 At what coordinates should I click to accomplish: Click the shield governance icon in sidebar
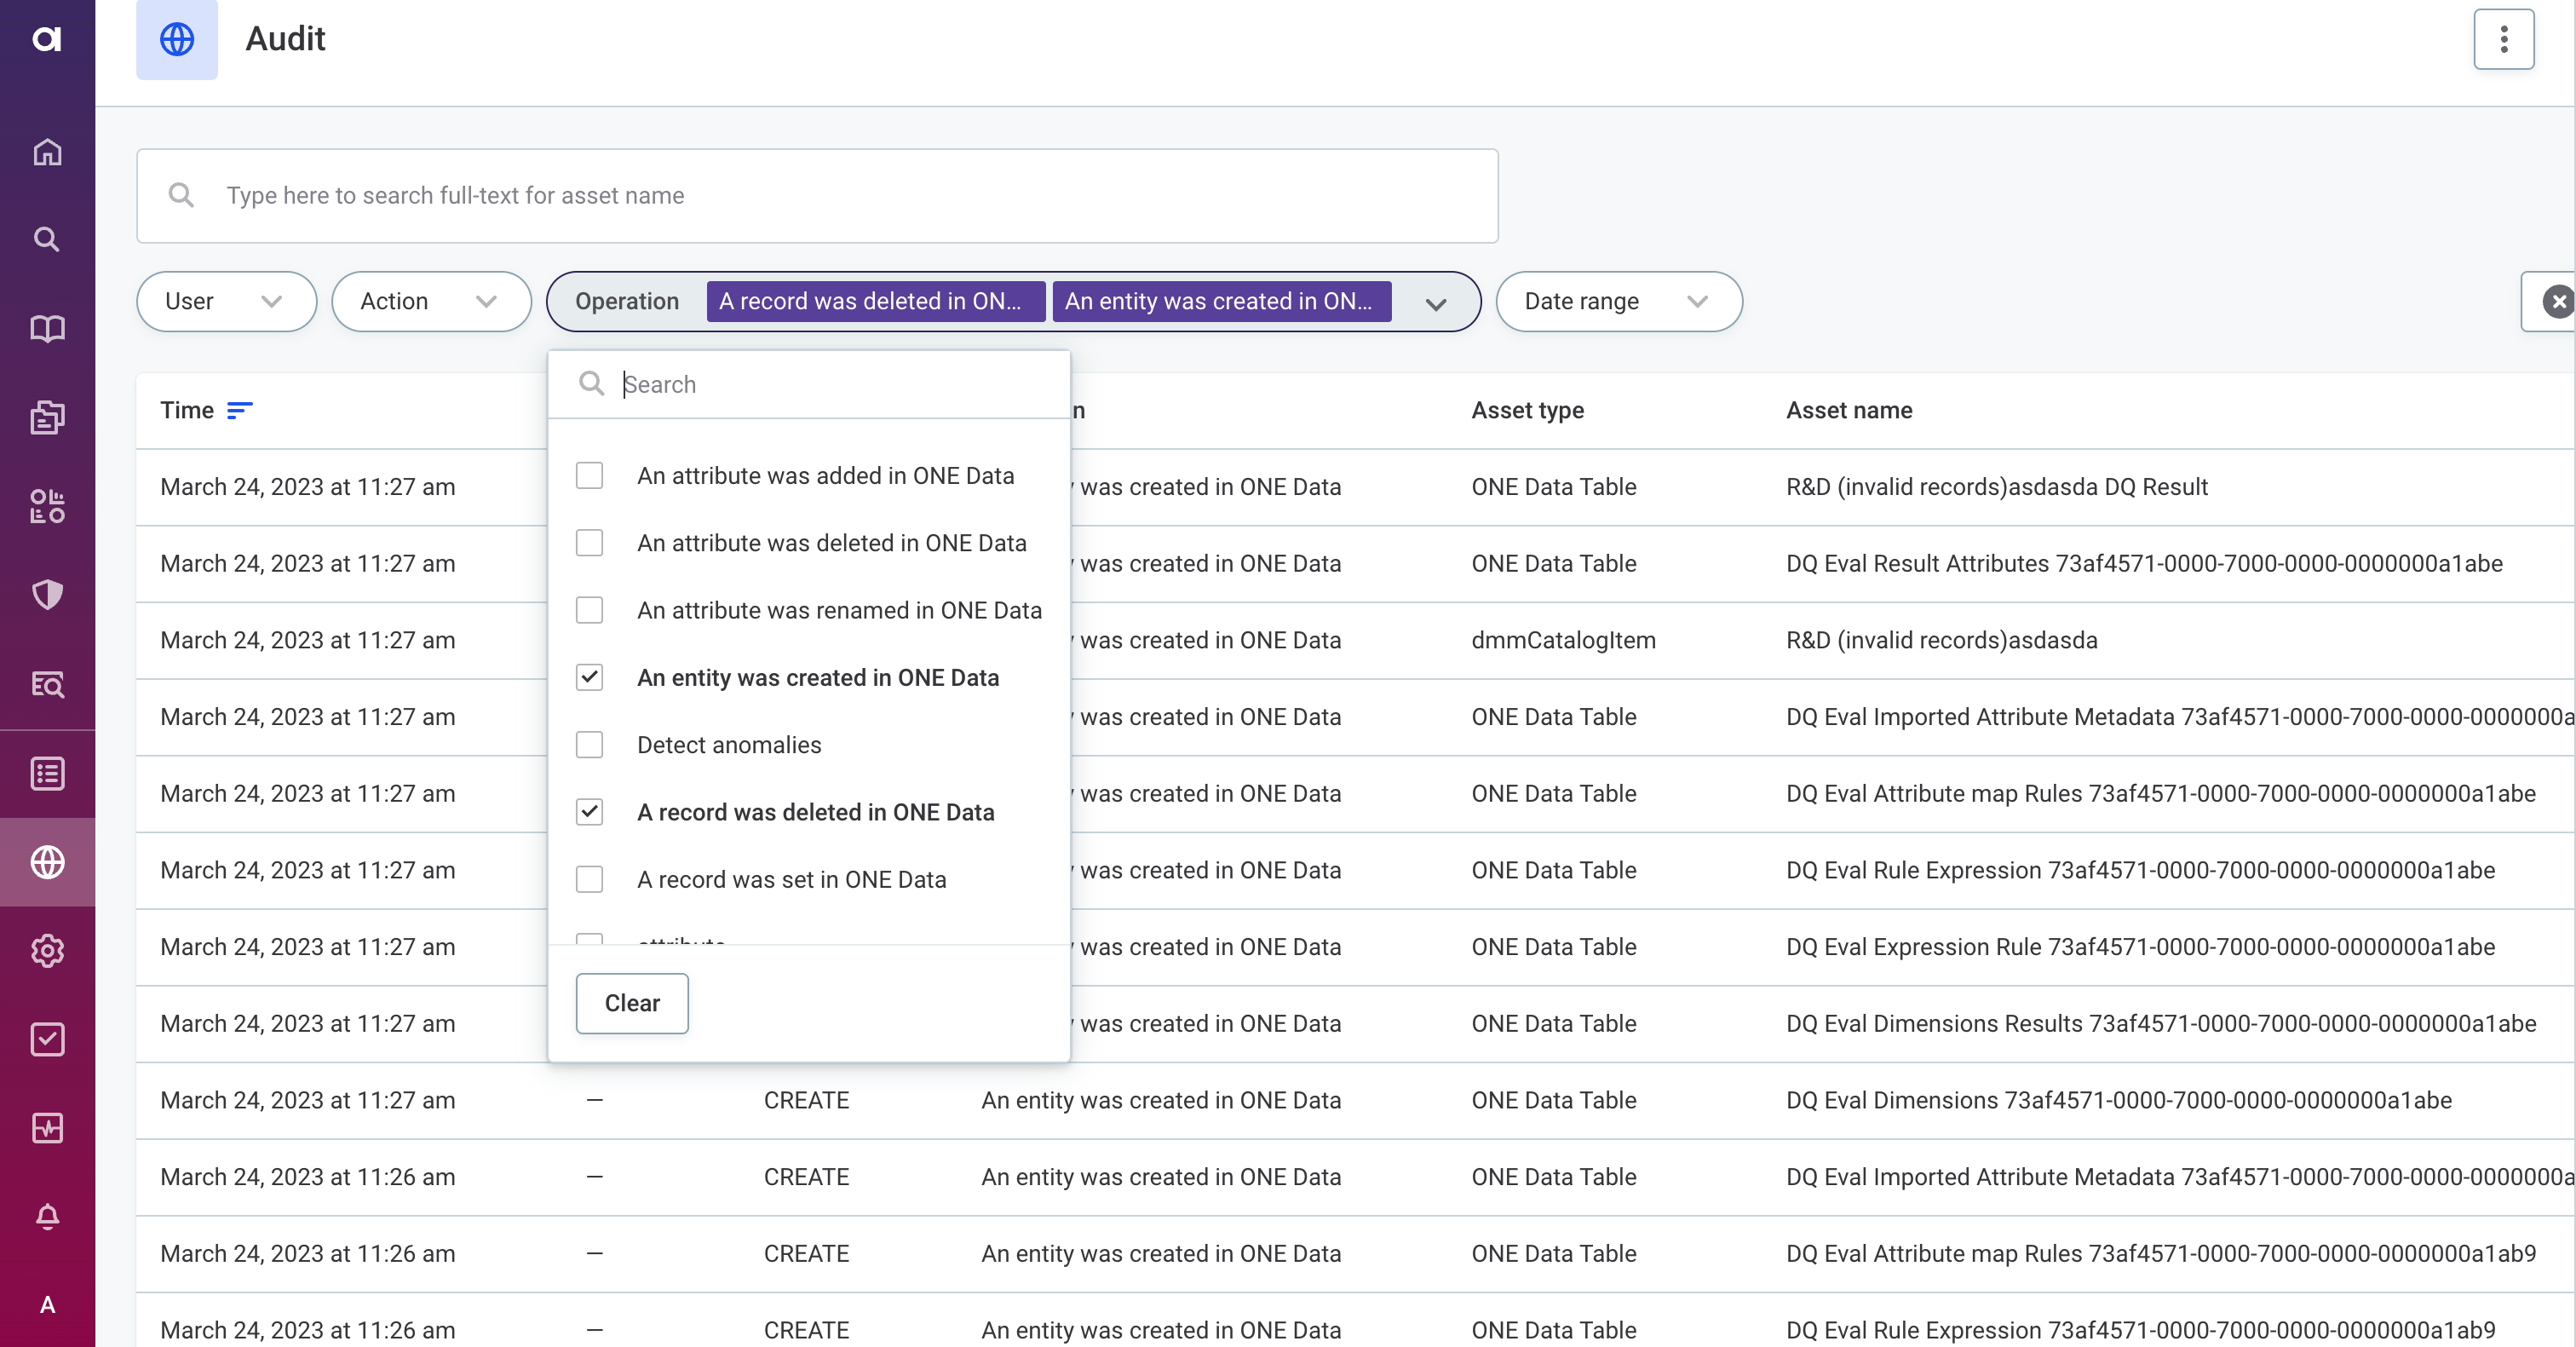point(47,595)
